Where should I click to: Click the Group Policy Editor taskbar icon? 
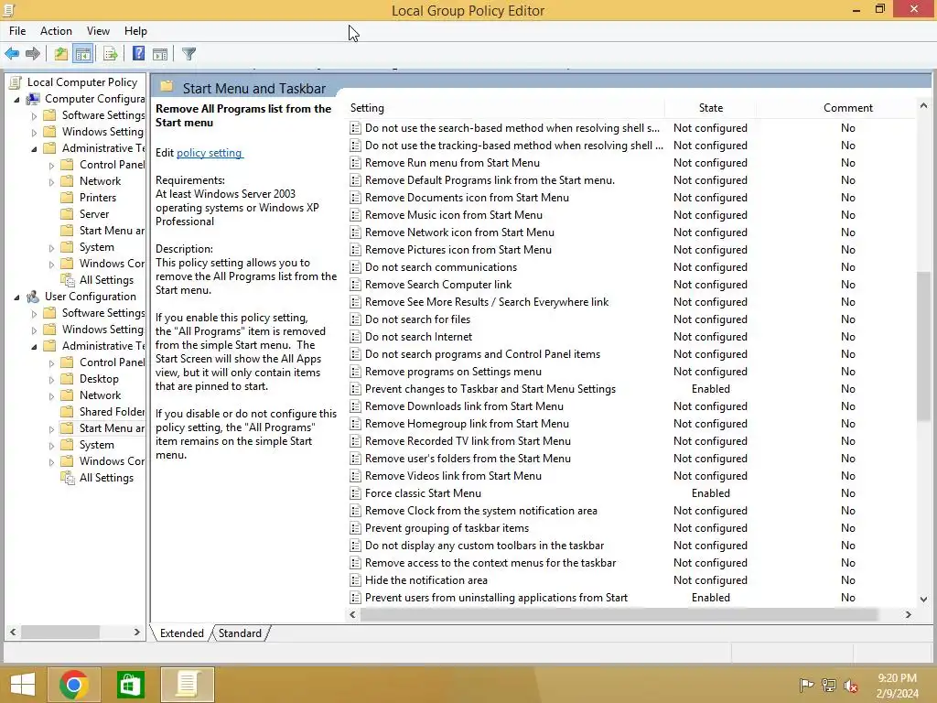[x=187, y=685]
